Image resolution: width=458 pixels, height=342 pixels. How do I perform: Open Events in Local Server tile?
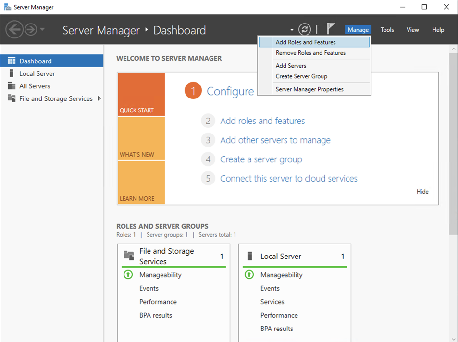point(270,288)
